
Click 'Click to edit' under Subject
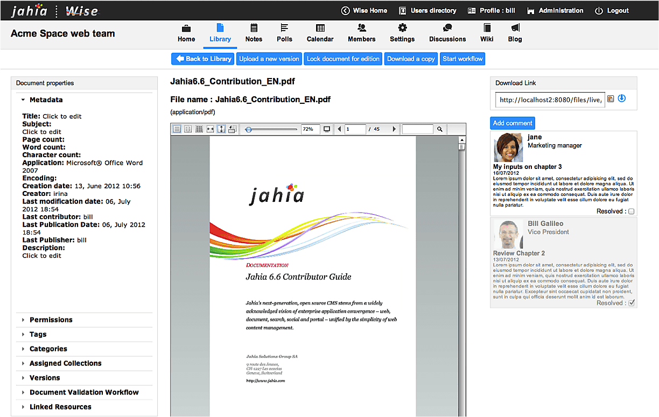[41, 132]
